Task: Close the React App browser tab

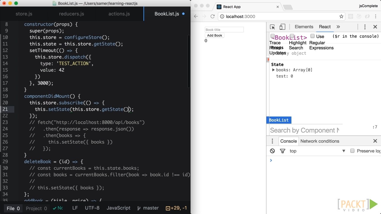Action: 278,7
